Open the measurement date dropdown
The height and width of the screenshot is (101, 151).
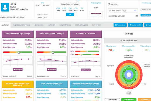tap(123, 10)
